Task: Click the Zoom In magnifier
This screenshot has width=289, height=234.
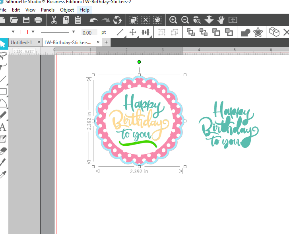Action: (173, 20)
